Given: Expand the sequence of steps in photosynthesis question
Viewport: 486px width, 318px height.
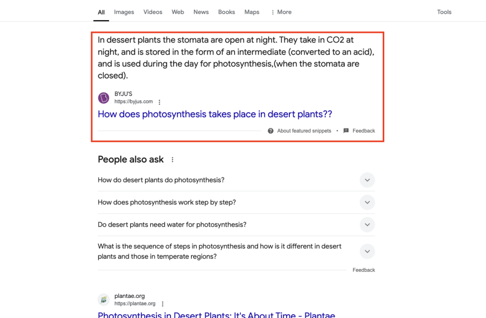Looking at the screenshot, I should pos(367,252).
